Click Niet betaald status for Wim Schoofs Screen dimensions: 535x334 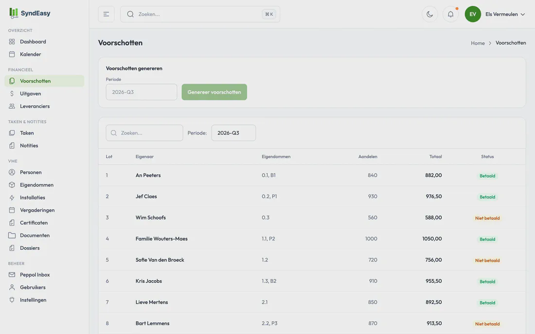click(487, 218)
